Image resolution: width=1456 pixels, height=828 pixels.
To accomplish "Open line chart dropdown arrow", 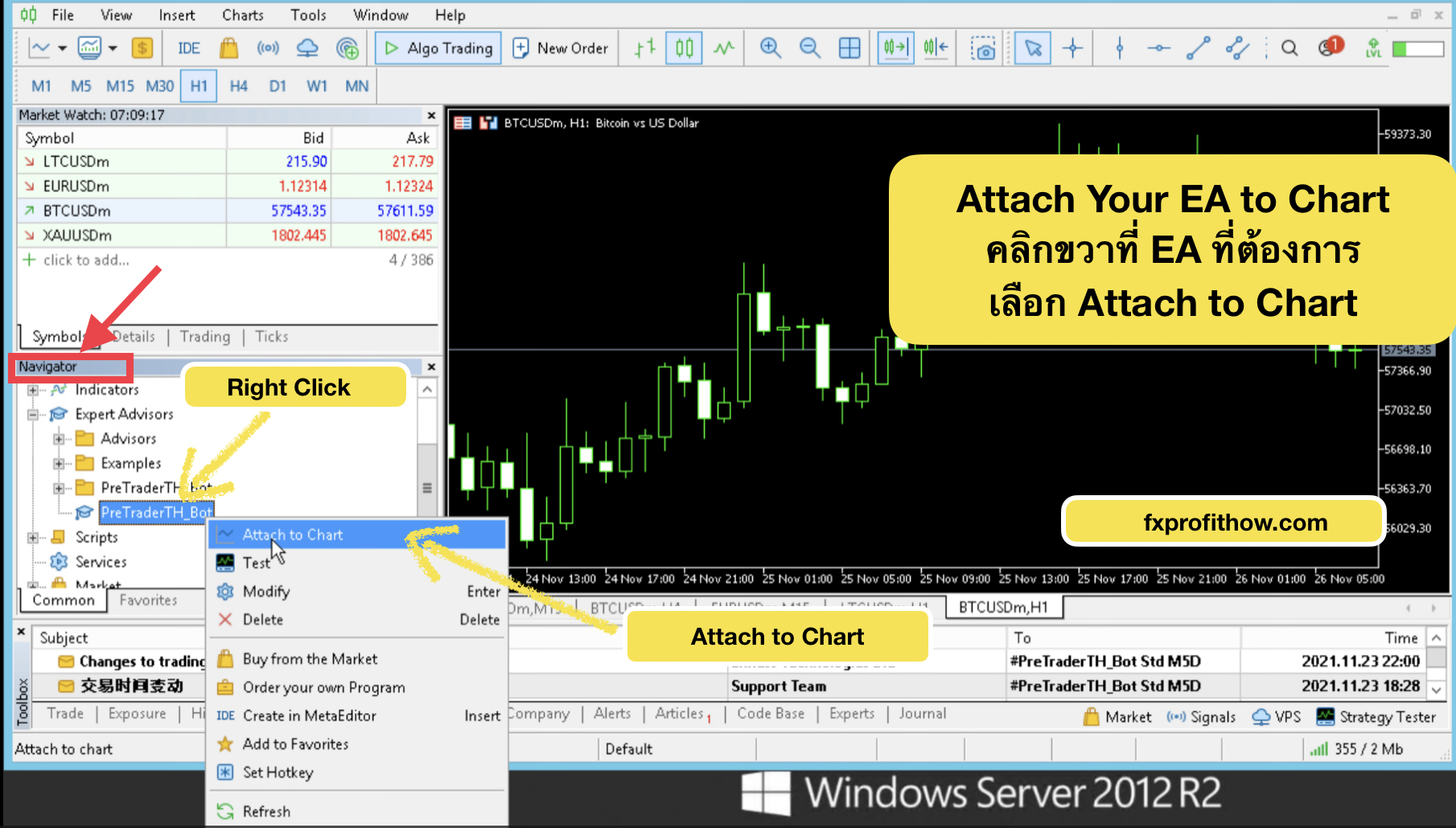I will click(62, 48).
